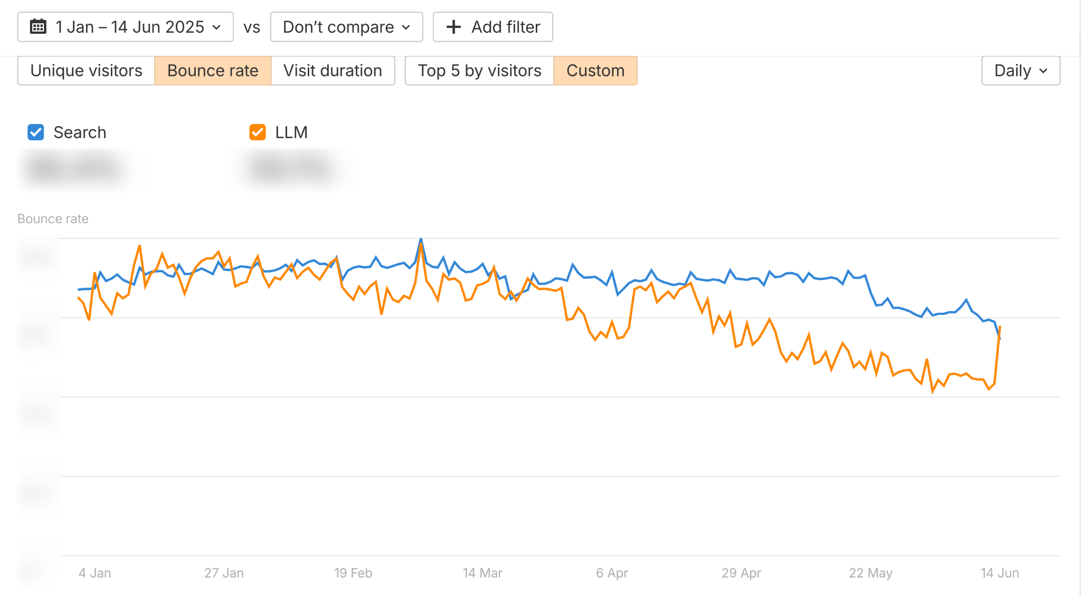The height and width of the screenshot is (595, 1081).
Task: Click the calendar icon in the date picker
Action: tap(38, 26)
